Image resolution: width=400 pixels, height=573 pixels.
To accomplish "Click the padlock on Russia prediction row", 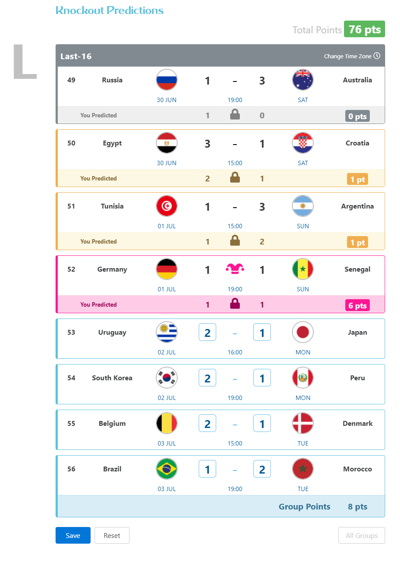I will click(235, 115).
